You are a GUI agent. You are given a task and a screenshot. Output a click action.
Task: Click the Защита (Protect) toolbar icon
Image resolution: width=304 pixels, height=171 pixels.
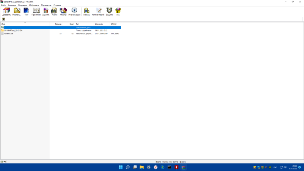(109, 11)
